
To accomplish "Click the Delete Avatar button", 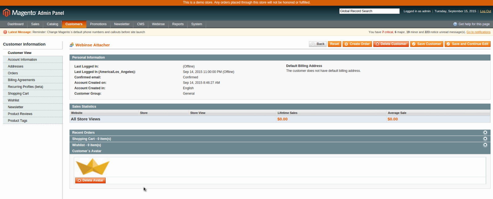I will (x=90, y=181).
